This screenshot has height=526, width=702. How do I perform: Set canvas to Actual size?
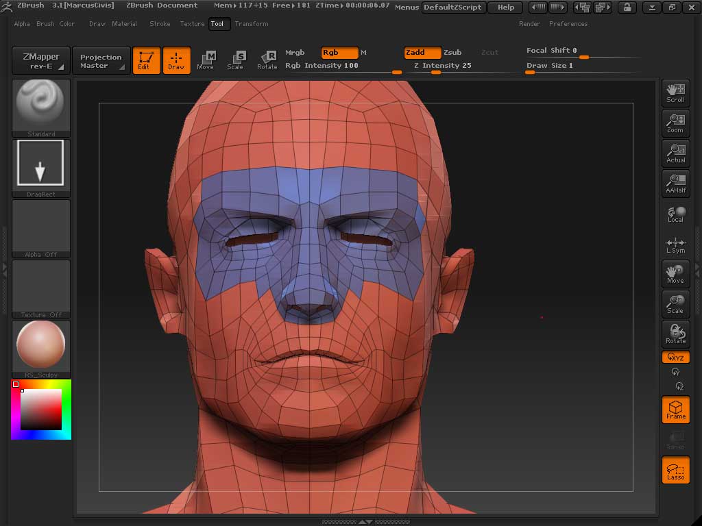click(x=675, y=153)
